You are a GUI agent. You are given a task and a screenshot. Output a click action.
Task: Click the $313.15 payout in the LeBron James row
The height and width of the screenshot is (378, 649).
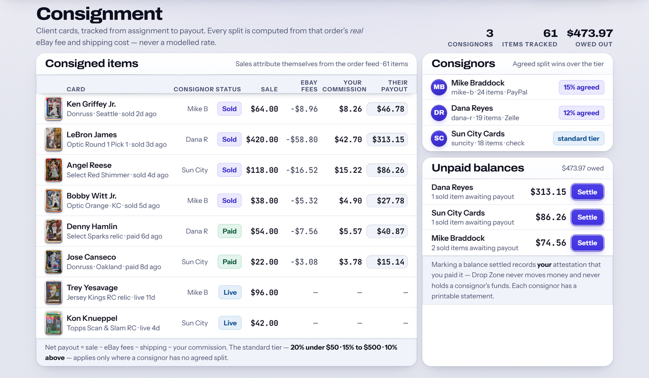tap(387, 139)
